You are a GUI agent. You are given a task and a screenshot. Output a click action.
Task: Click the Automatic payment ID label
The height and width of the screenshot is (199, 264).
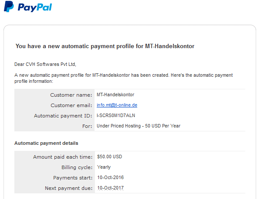click(63, 116)
